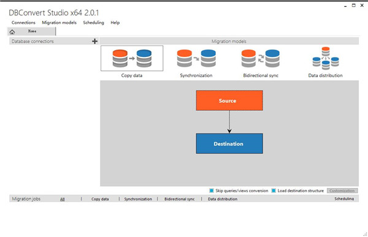Toggle Load destination structure checkbox
Viewport: 368px width, 237px height.
click(x=274, y=190)
